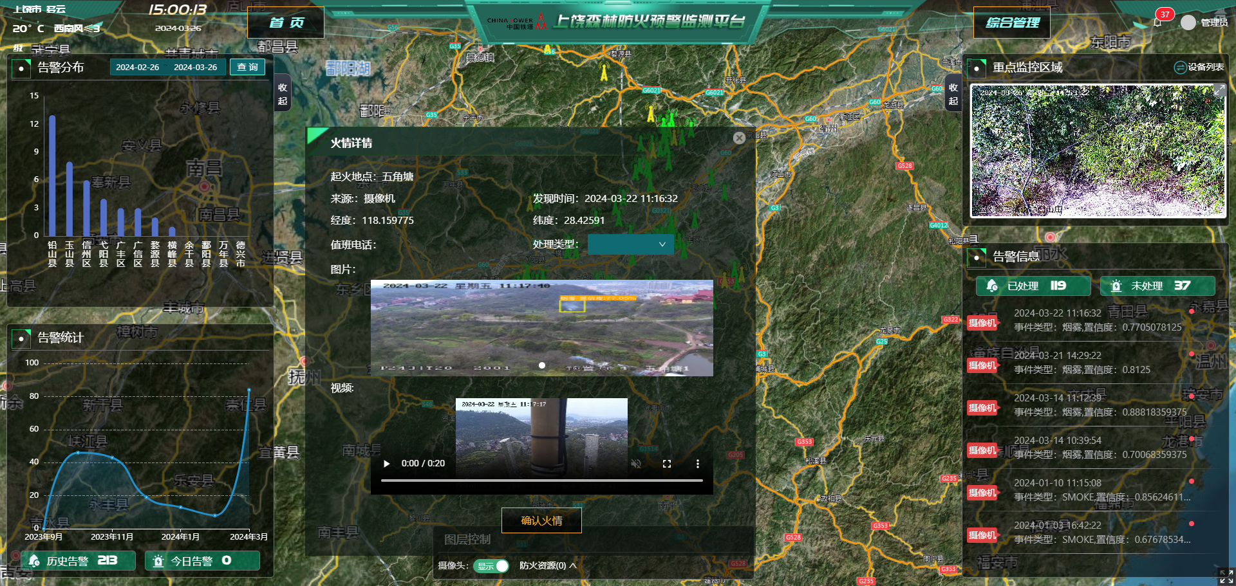Screen dimensions: 1236x586
Task: Set end date 2024-03-26 field
Action: point(196,67)
